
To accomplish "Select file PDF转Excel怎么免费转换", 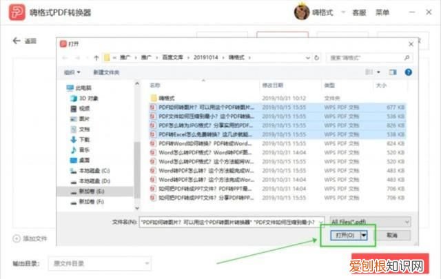I will click(277, 134).
